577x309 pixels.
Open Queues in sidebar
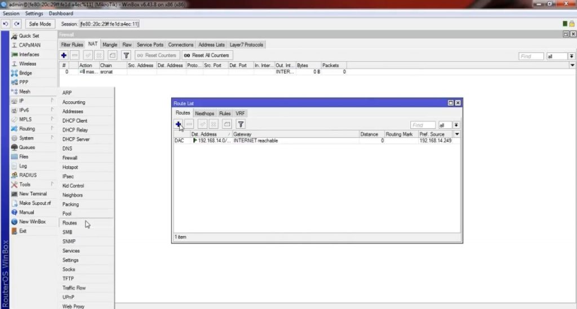click(27, 147)
